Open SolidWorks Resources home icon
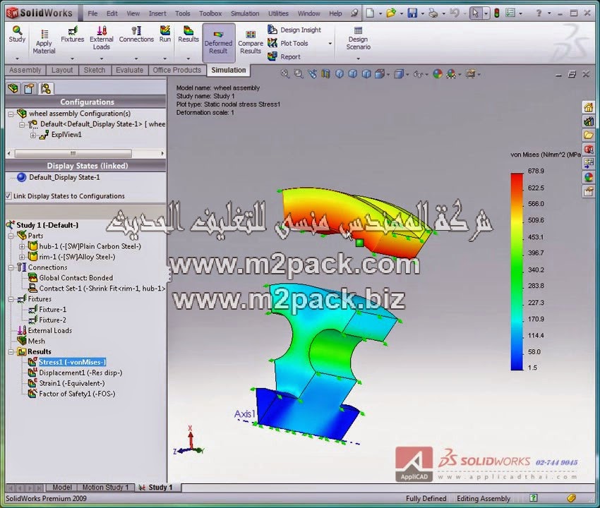This screenshot has height=508, width=600. click(589, 107)
